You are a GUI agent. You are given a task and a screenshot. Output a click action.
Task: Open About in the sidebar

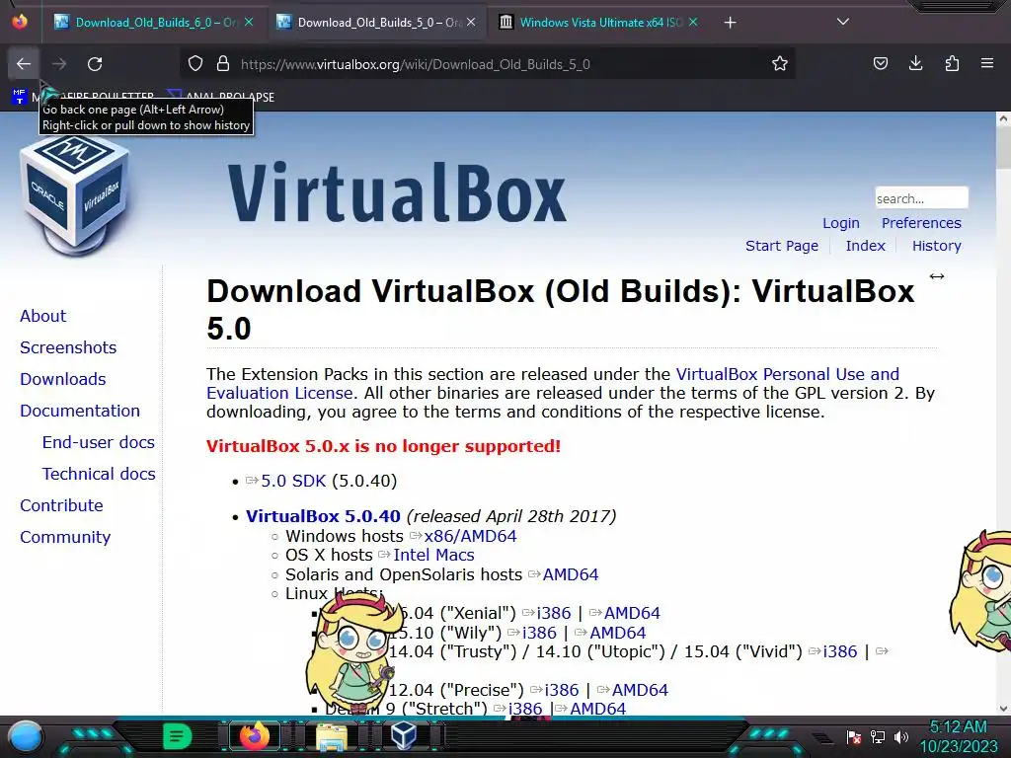42,316
